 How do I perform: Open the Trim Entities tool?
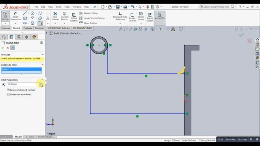click(x=55, y=16)
